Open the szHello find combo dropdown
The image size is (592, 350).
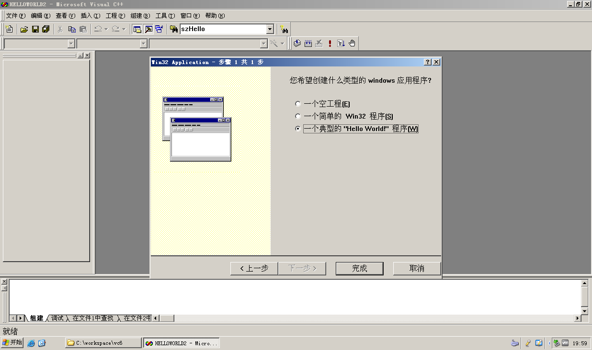pyautogui.click(x=270, y=29)
